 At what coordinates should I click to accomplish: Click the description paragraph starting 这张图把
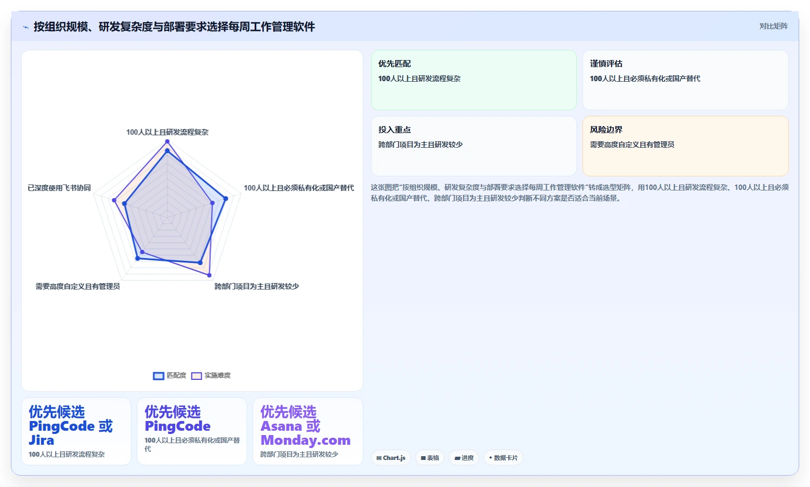pos(580,193)
